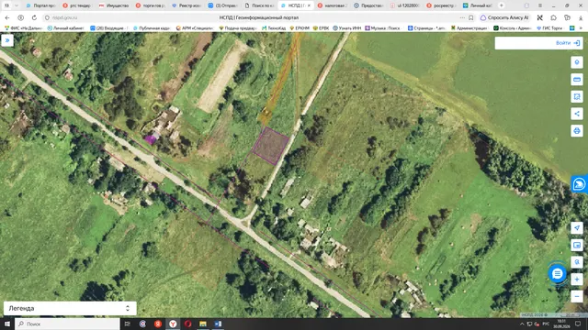Select the location pin marker tool
Image resolution: width=588 pixels, height=330 pixels.
[577, 62]
